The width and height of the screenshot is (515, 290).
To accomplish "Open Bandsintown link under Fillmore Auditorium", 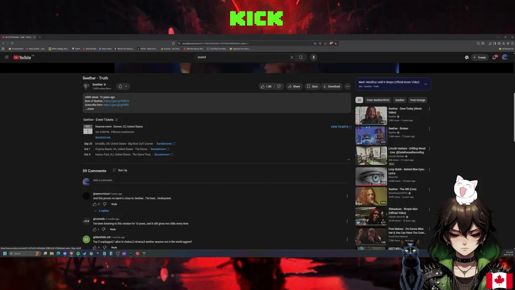I will tap(103, 137).
